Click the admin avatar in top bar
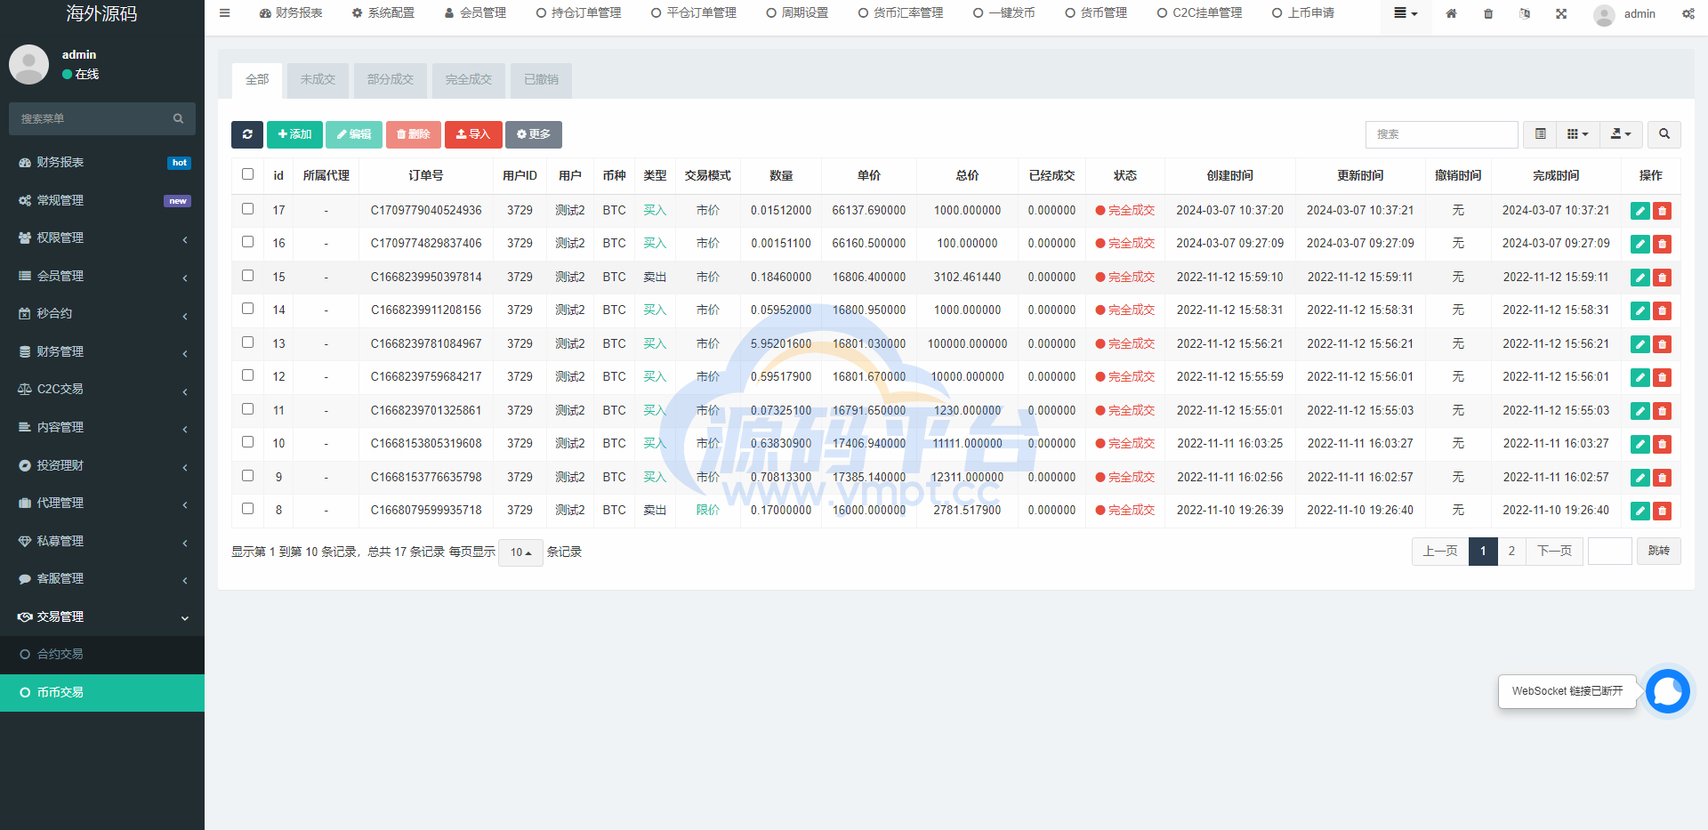Screen dimensions: 1708x830 (x=1604, y=14)
